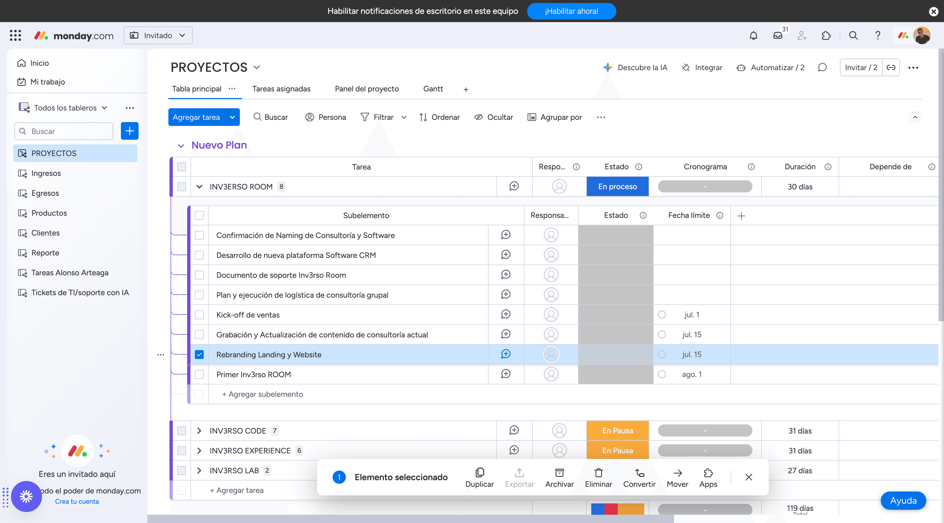Viewport: 944px width, 523px height.
Task: Follow the Crea tu cuenta link
Action: (77, 501)
